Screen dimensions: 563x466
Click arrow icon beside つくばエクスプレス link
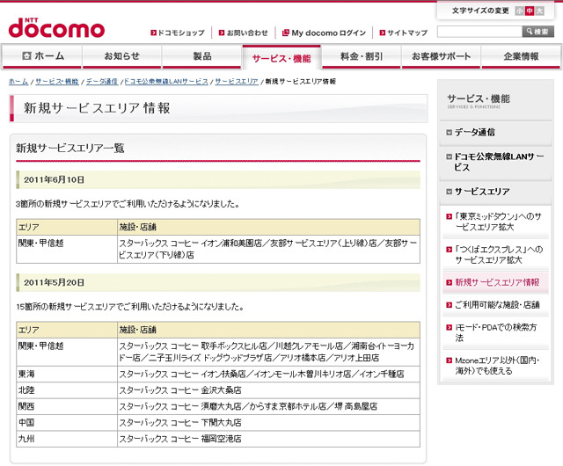point(449,250)
